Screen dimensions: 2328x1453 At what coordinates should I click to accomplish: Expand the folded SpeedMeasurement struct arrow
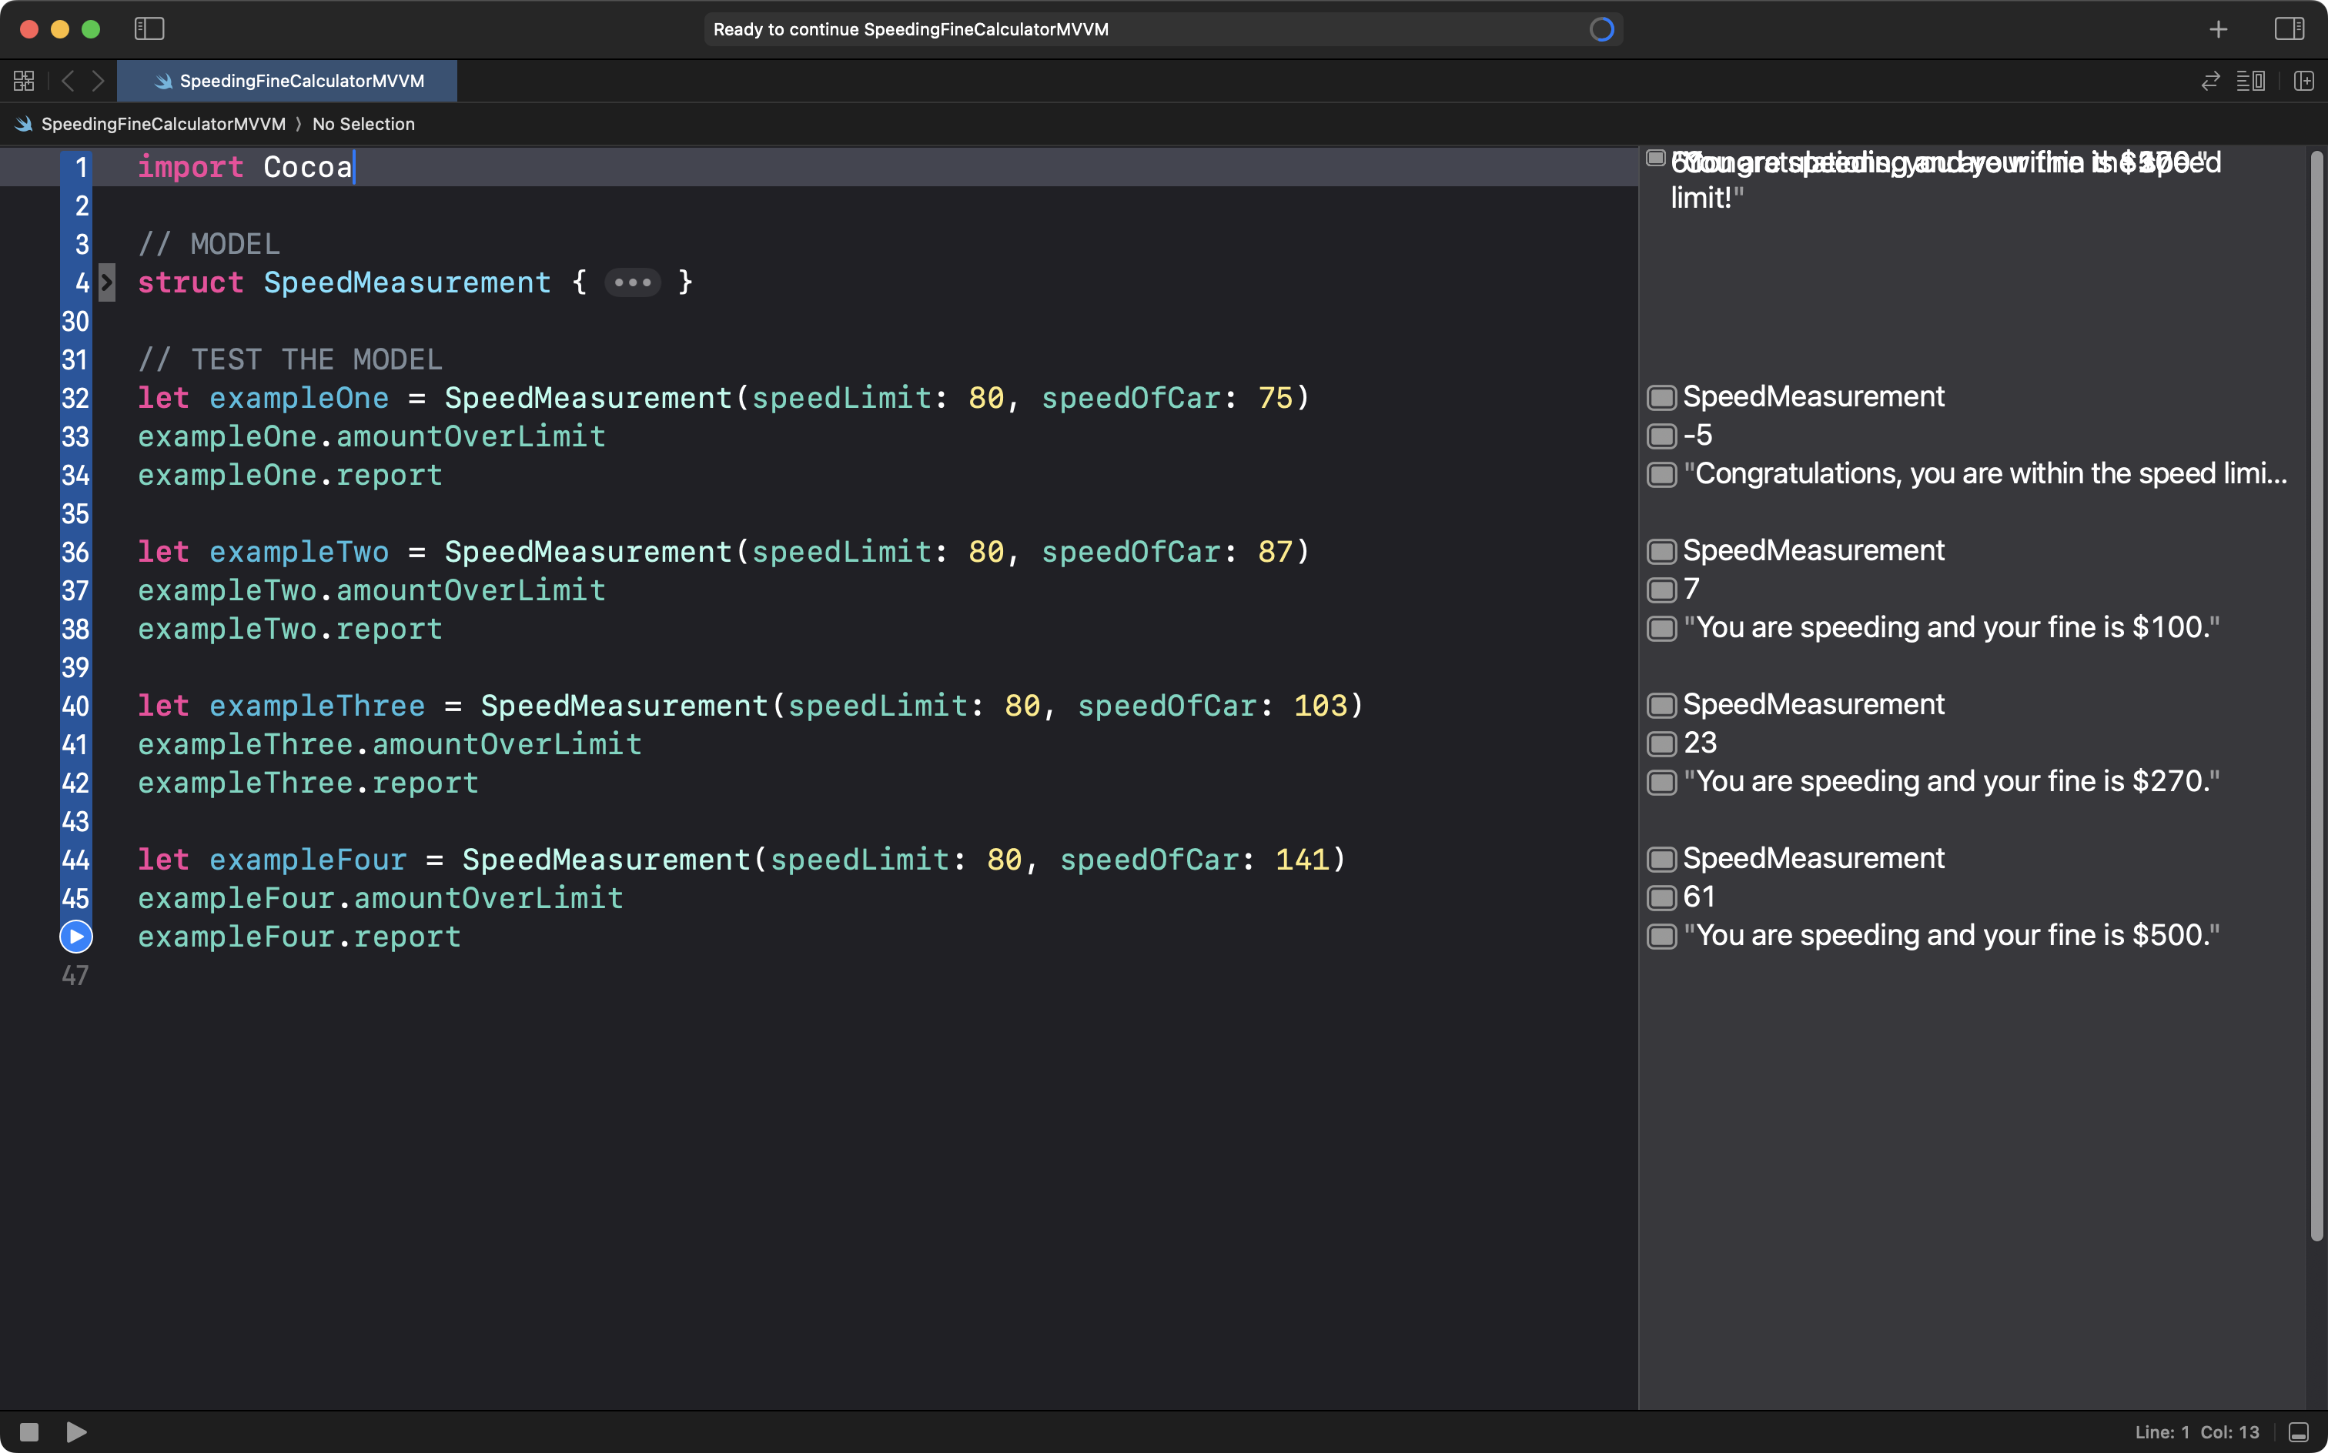point(107,282)
